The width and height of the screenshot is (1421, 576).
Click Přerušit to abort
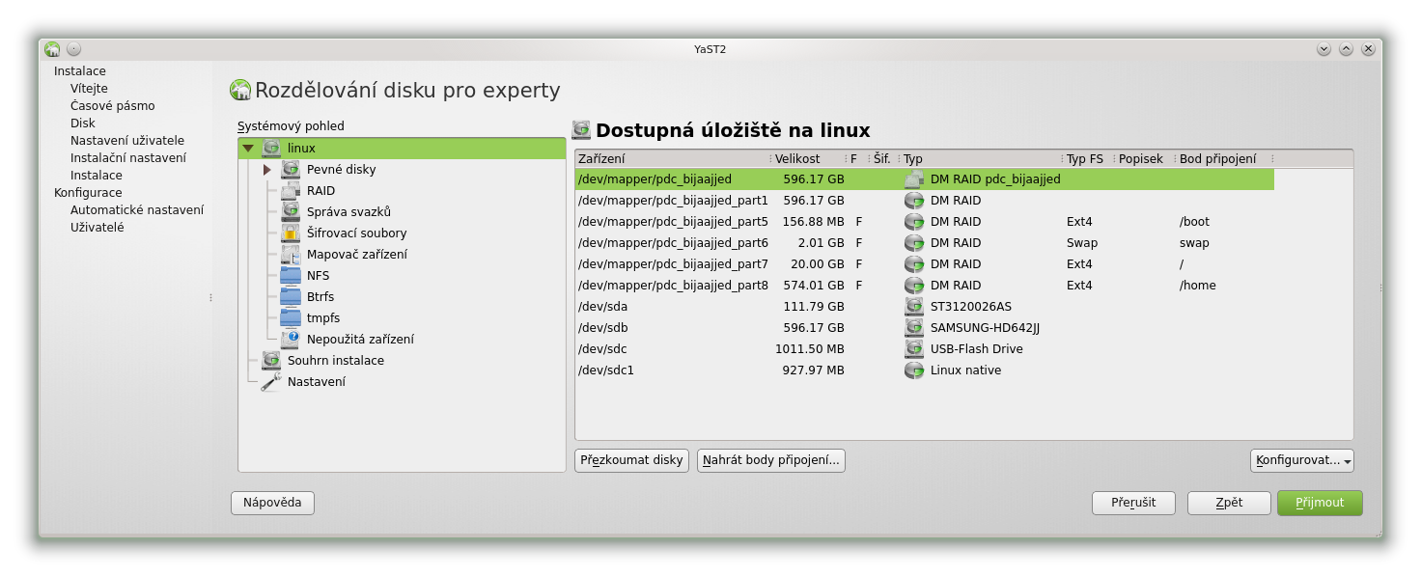click(x=1133, y=503)
